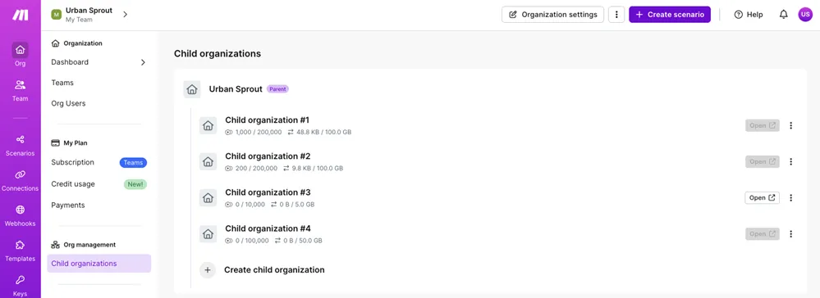Expand the Urban Sprout organization switcher chevron
The image size is (820, 298).
coord(125,15)
